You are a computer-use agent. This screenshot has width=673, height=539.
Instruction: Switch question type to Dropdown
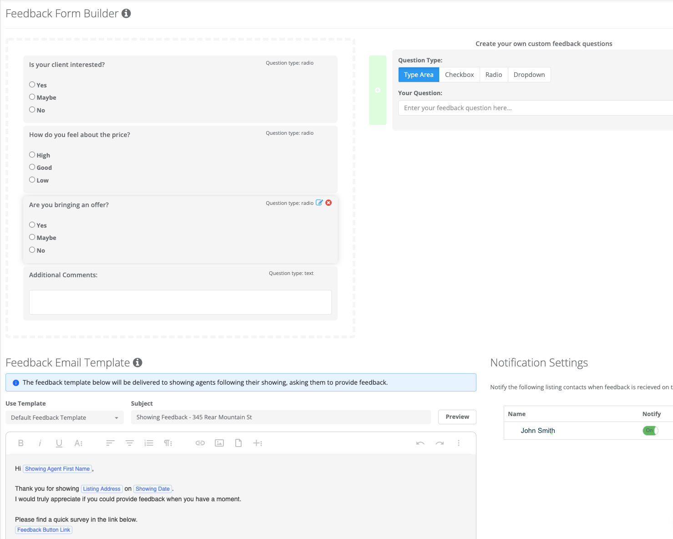click(x=529, y=75)
